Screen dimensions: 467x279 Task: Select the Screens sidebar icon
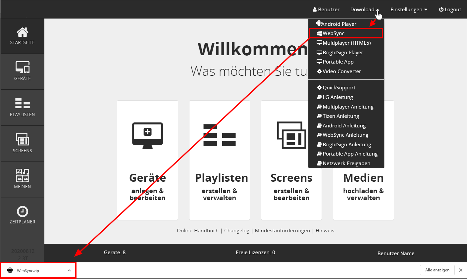[x=22, y=139]
